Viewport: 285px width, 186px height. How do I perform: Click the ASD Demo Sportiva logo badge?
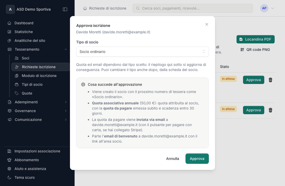pyautogui.click(x=10, y=9)
